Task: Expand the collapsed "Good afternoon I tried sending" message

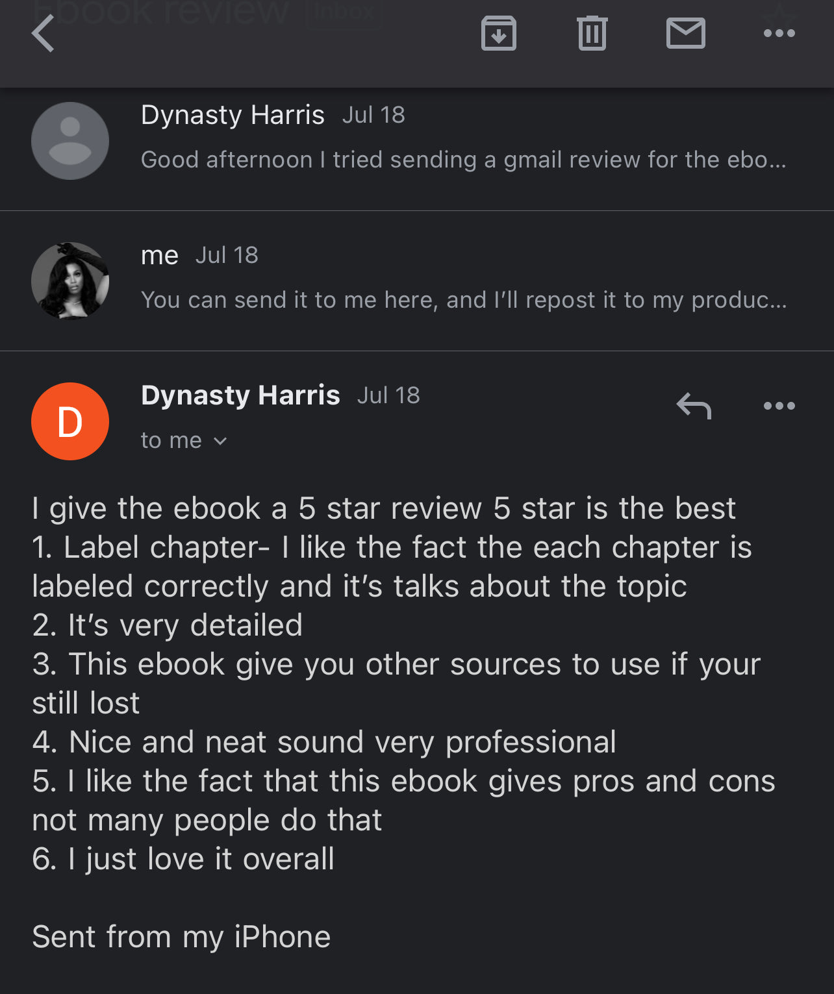Action: (463, 160)
